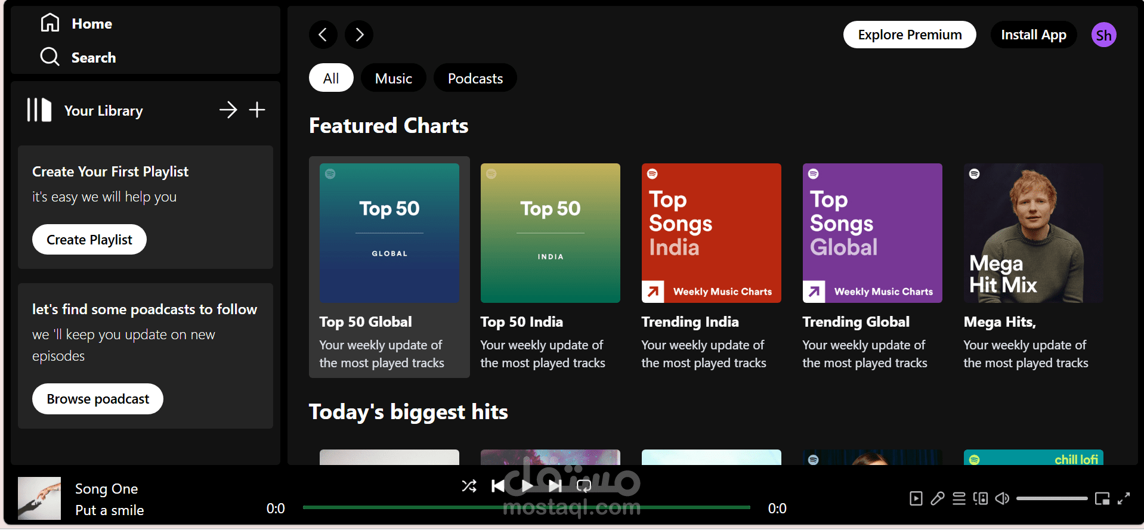Expand library with the arrow icon
Screen dimensions: 1144x530
click(x=228, y=110)
